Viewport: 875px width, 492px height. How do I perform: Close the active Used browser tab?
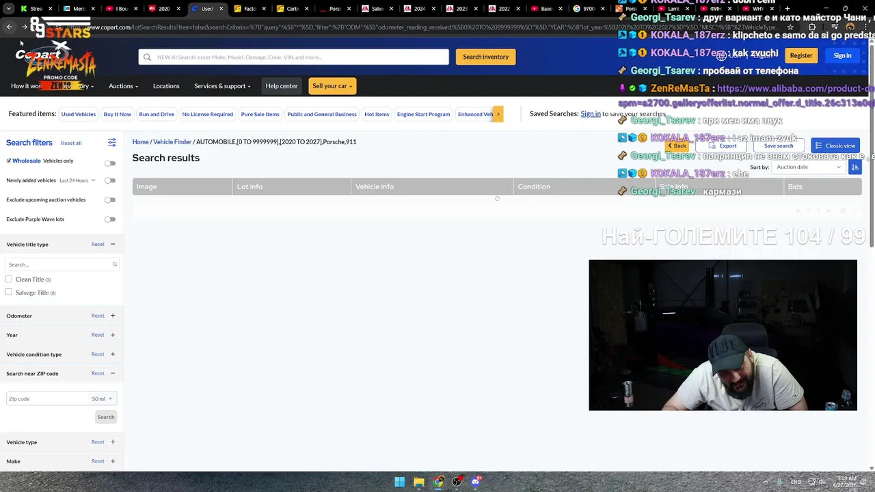point(221,9)
